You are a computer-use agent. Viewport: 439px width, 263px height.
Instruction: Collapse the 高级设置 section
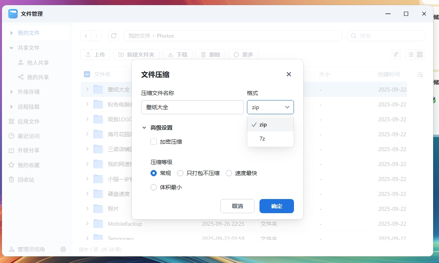click(x=144, y=128)
